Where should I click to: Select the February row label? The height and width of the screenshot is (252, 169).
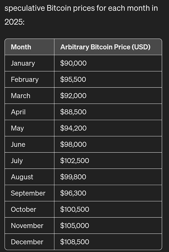click(25, 80)
